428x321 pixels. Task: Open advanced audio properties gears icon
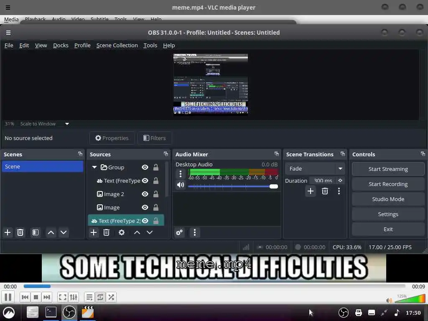179,232
